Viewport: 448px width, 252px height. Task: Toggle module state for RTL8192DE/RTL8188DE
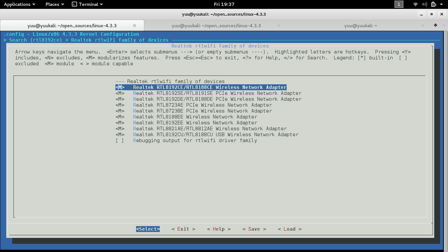(120, 99)
